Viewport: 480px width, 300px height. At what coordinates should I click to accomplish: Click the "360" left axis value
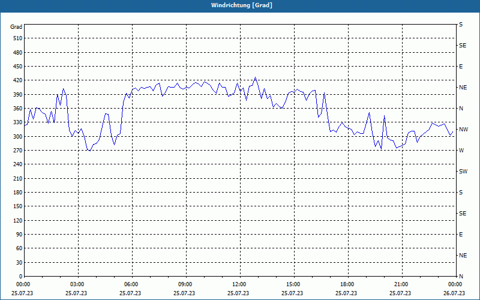pyautogui.click(x=18, y=109)
